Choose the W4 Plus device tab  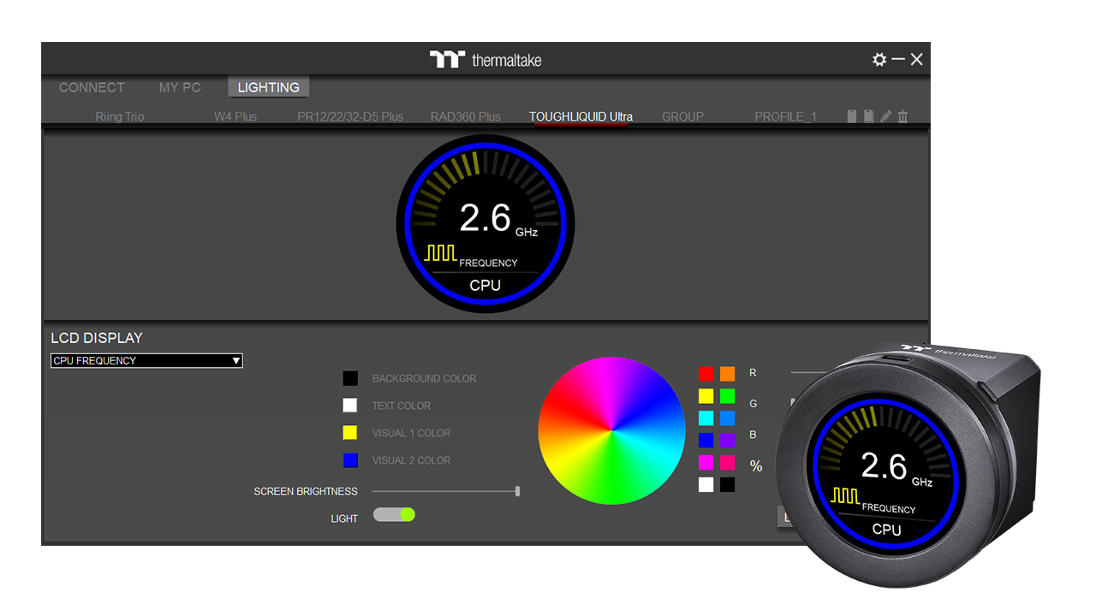pyautogui.click(x=235, y=116)
